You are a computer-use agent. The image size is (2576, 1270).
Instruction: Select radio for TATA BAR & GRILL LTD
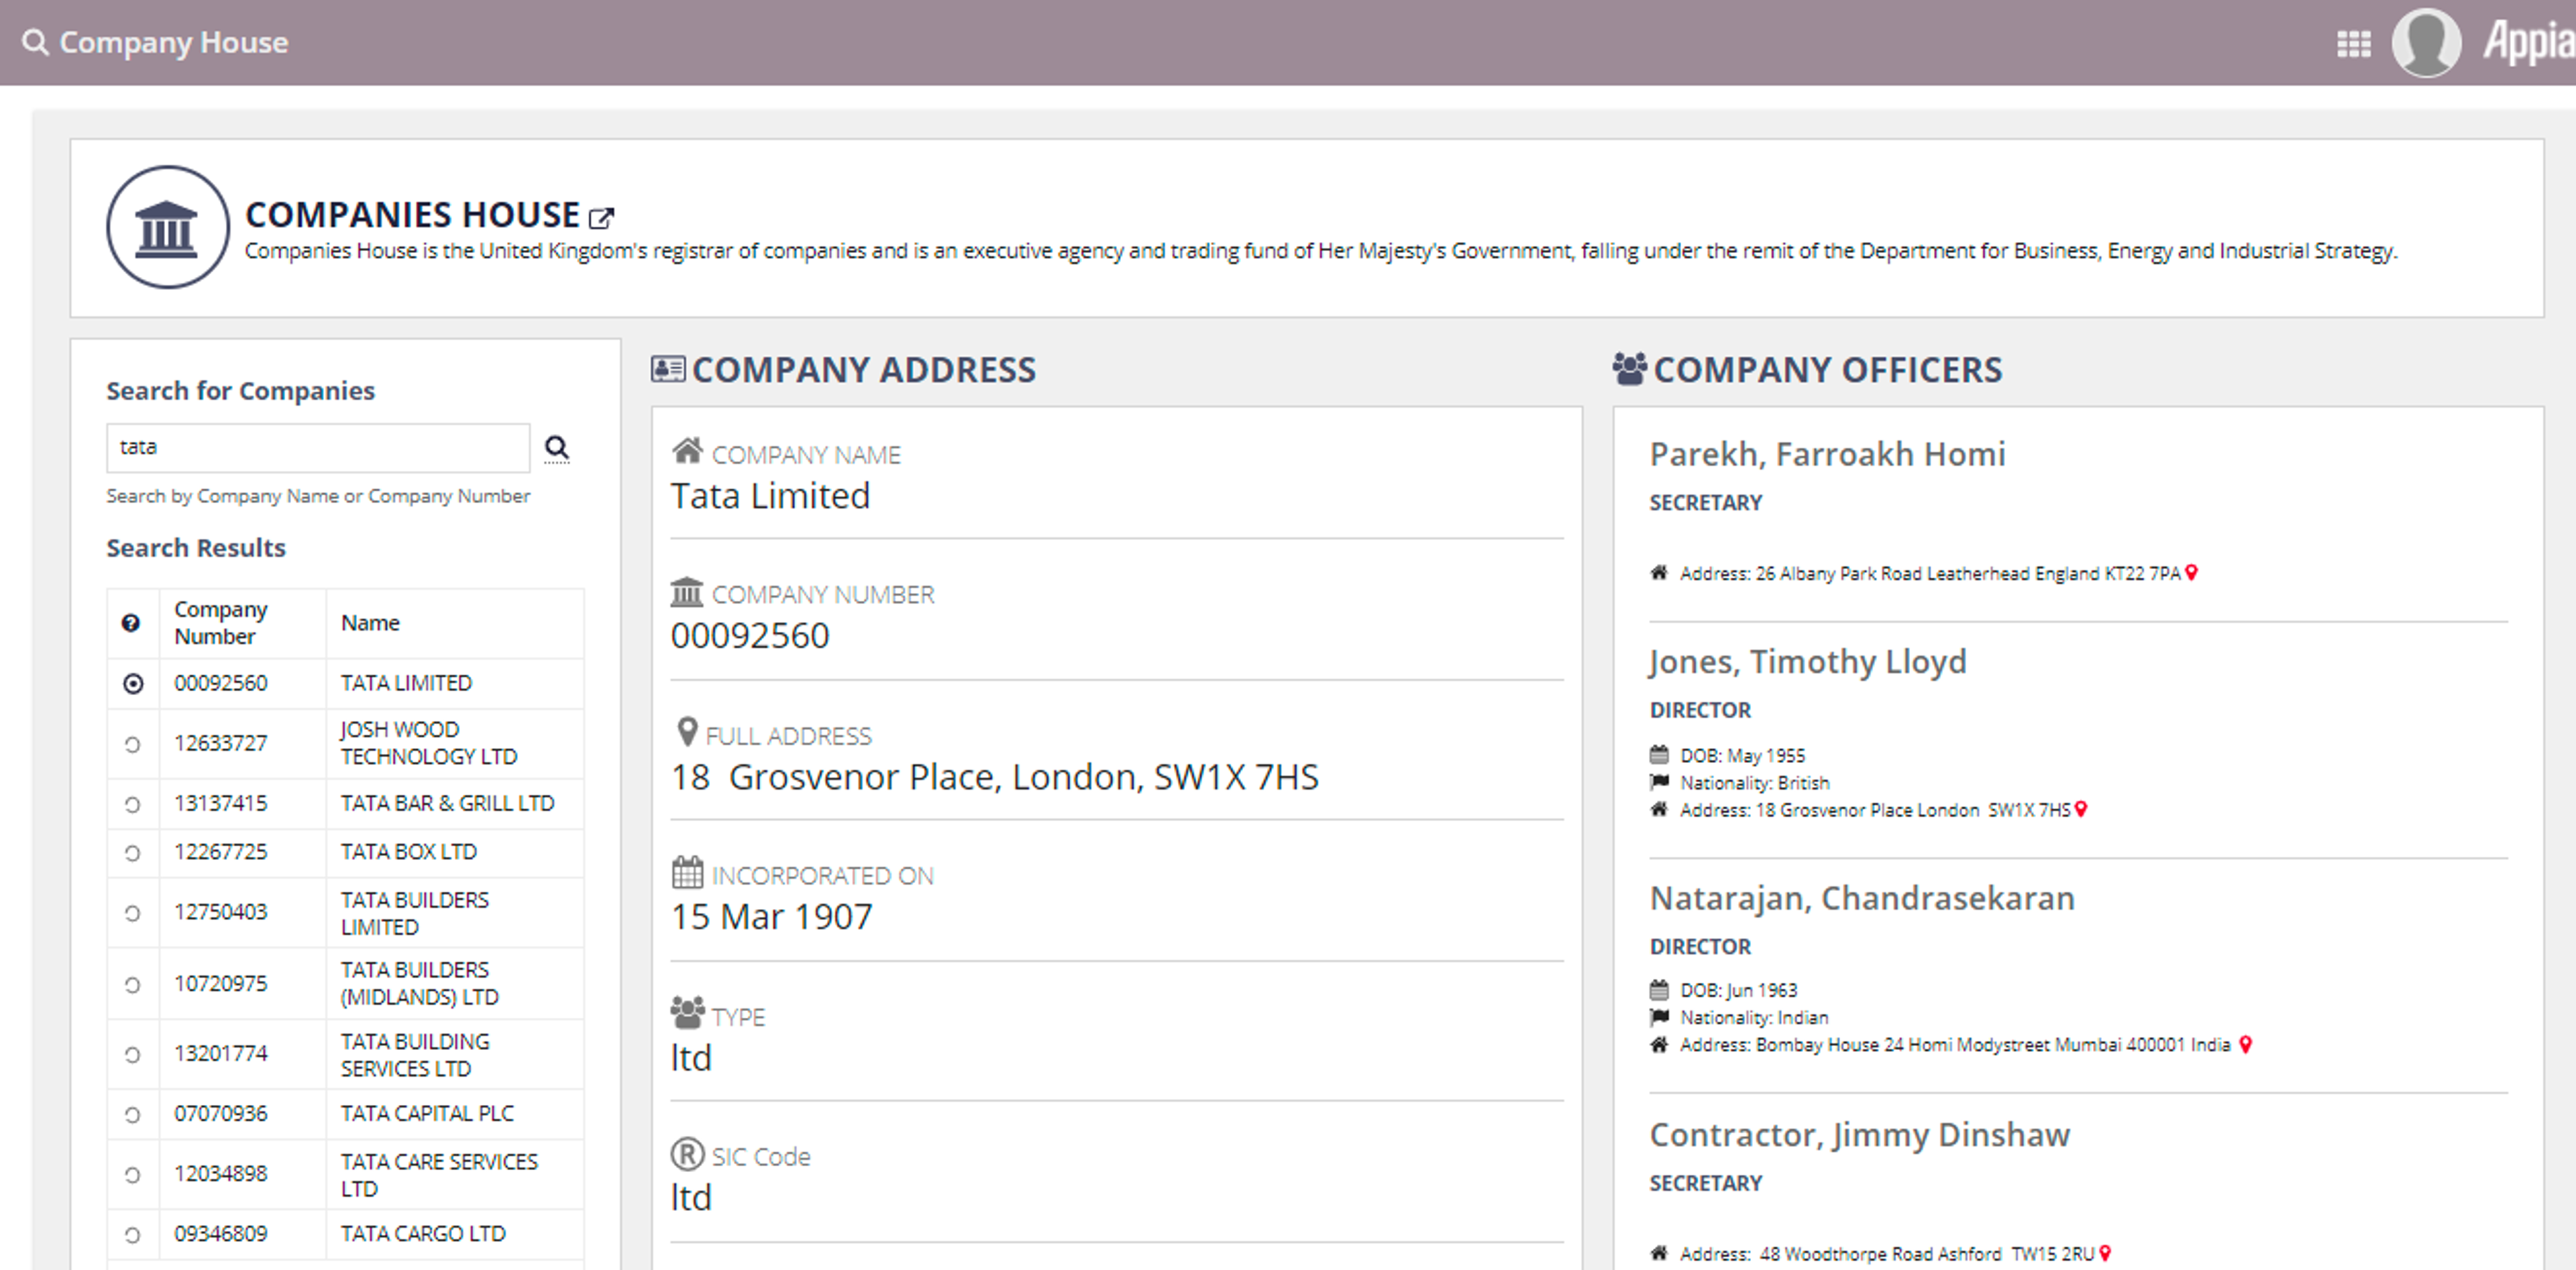pos(132,804)
